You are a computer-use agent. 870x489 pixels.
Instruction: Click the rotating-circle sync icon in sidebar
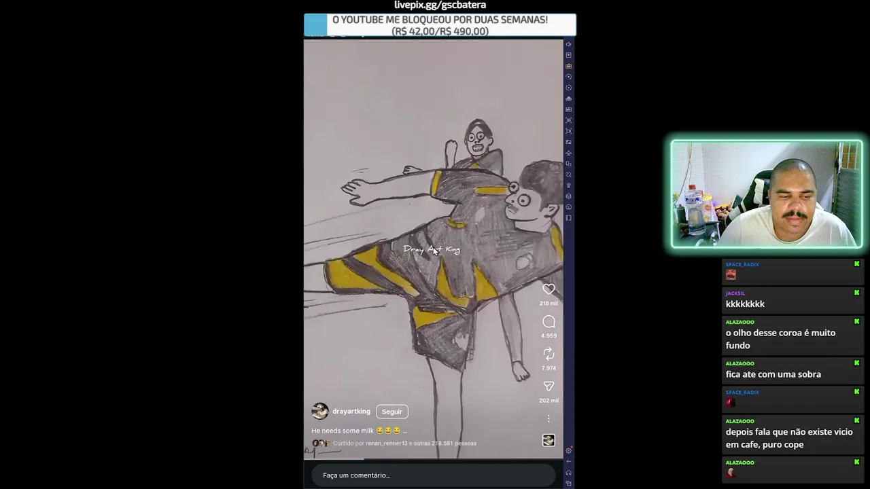(x=568, y=88)
